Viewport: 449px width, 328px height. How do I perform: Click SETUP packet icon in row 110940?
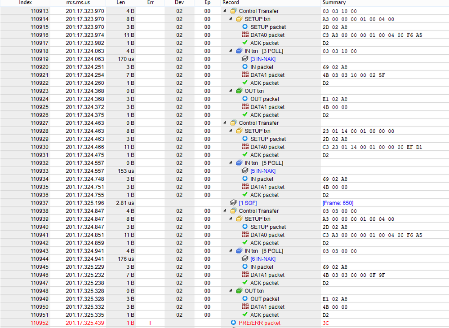tap(245, 227)
